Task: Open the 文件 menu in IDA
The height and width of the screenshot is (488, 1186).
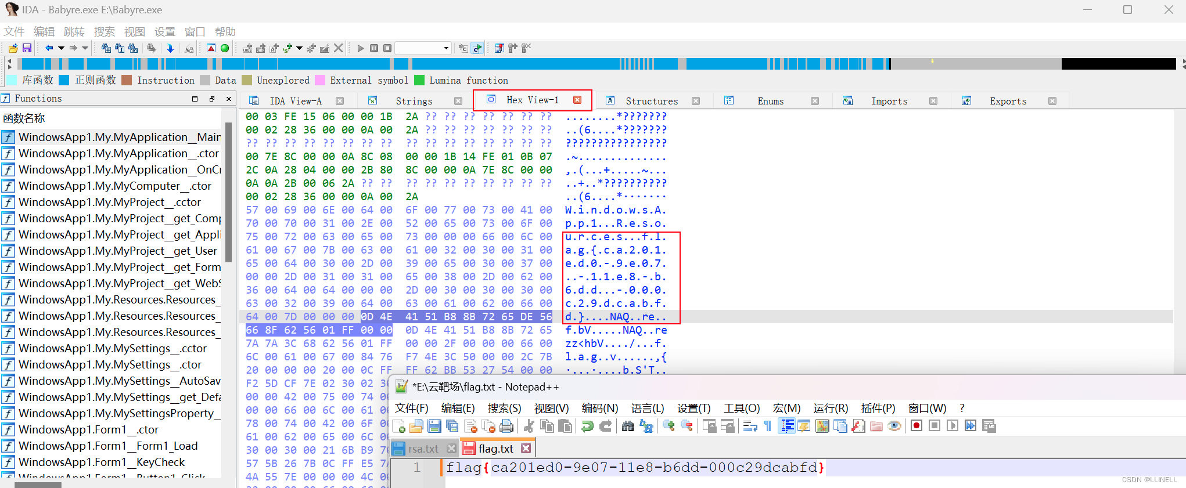Action: [14, 31]
